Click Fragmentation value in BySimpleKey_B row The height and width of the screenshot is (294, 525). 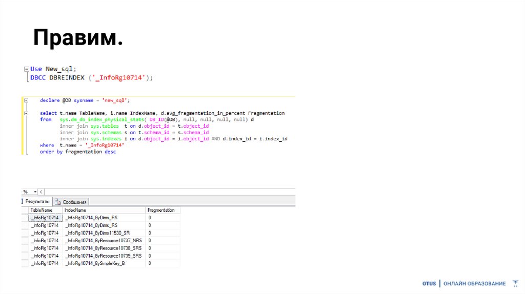click(x=163, y=264)
